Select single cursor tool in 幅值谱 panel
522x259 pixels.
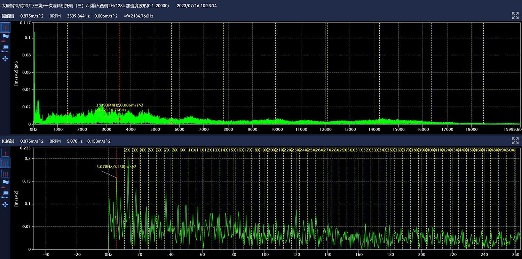[x=5, y=27]
